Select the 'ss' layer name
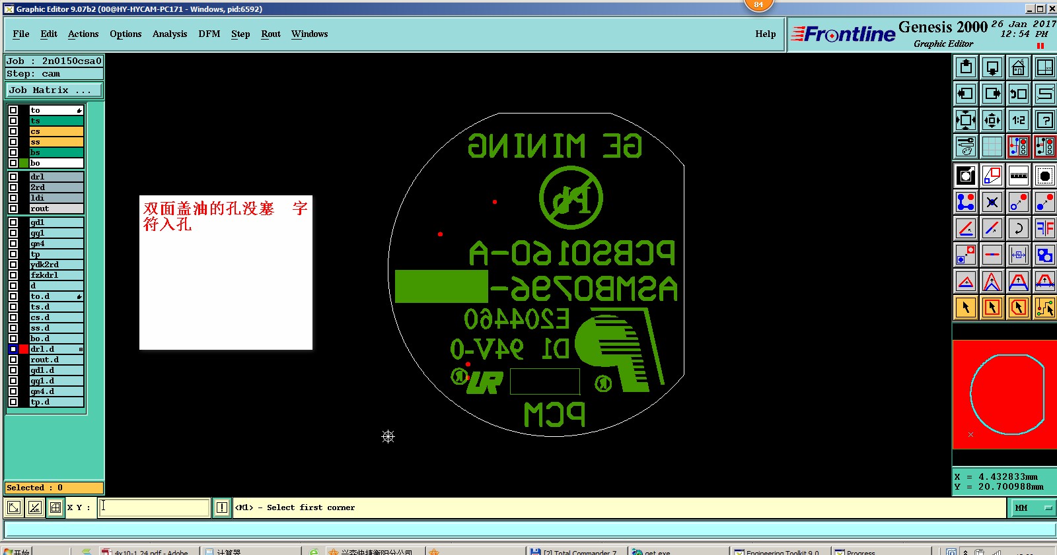Screen dimensions: 1057x555 click(x=56, y=142)
